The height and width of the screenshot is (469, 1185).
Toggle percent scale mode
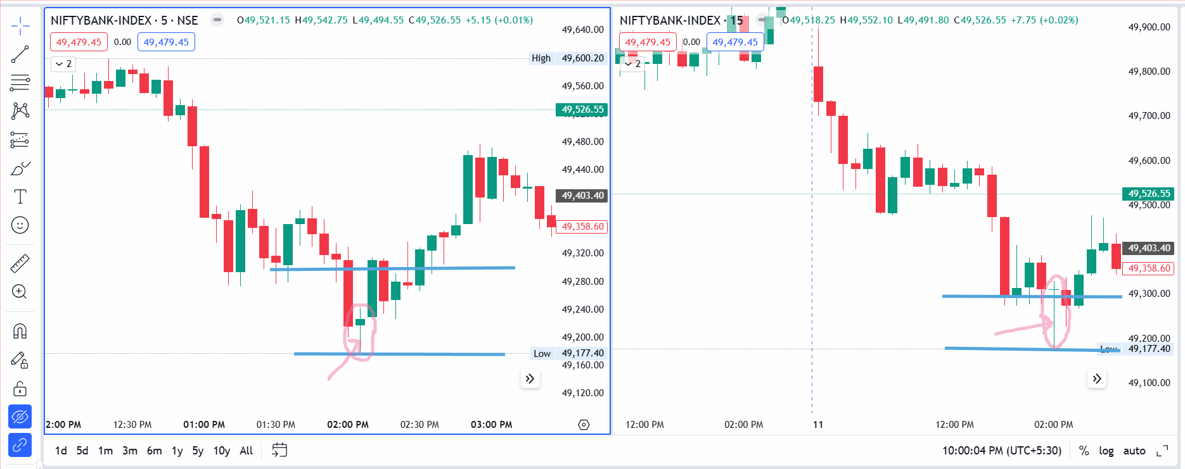tap(1084, 451)
